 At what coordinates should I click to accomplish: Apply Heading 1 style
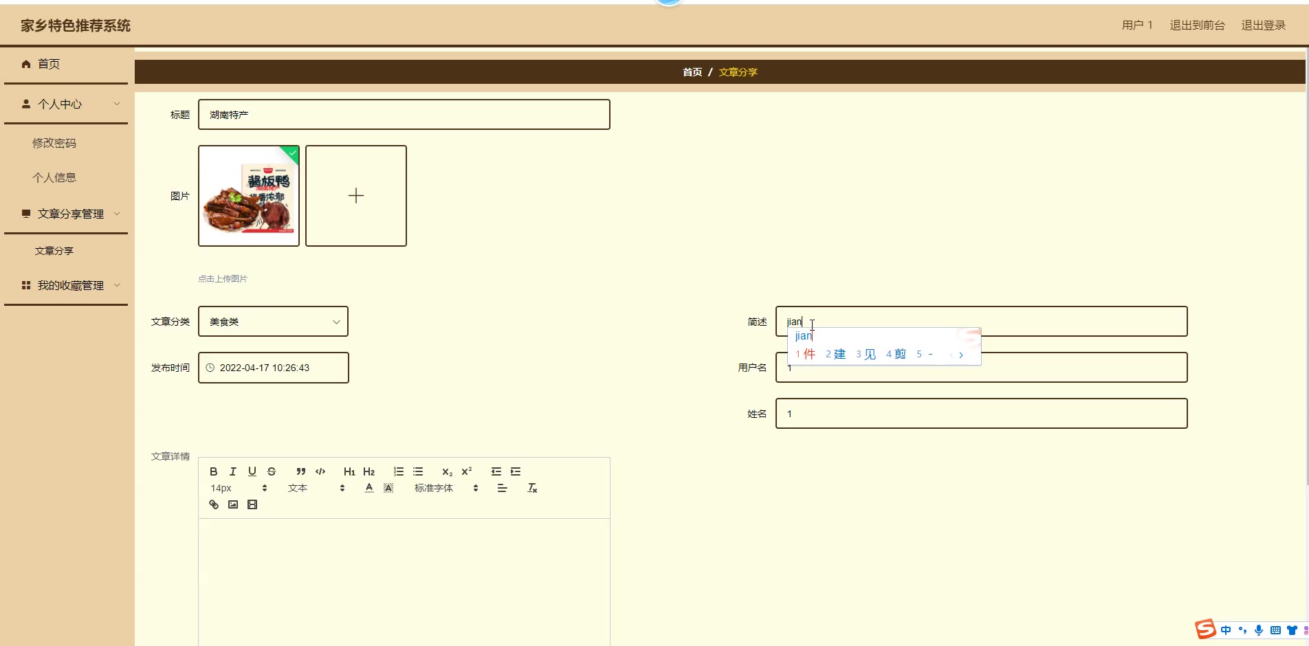[349, 471]
